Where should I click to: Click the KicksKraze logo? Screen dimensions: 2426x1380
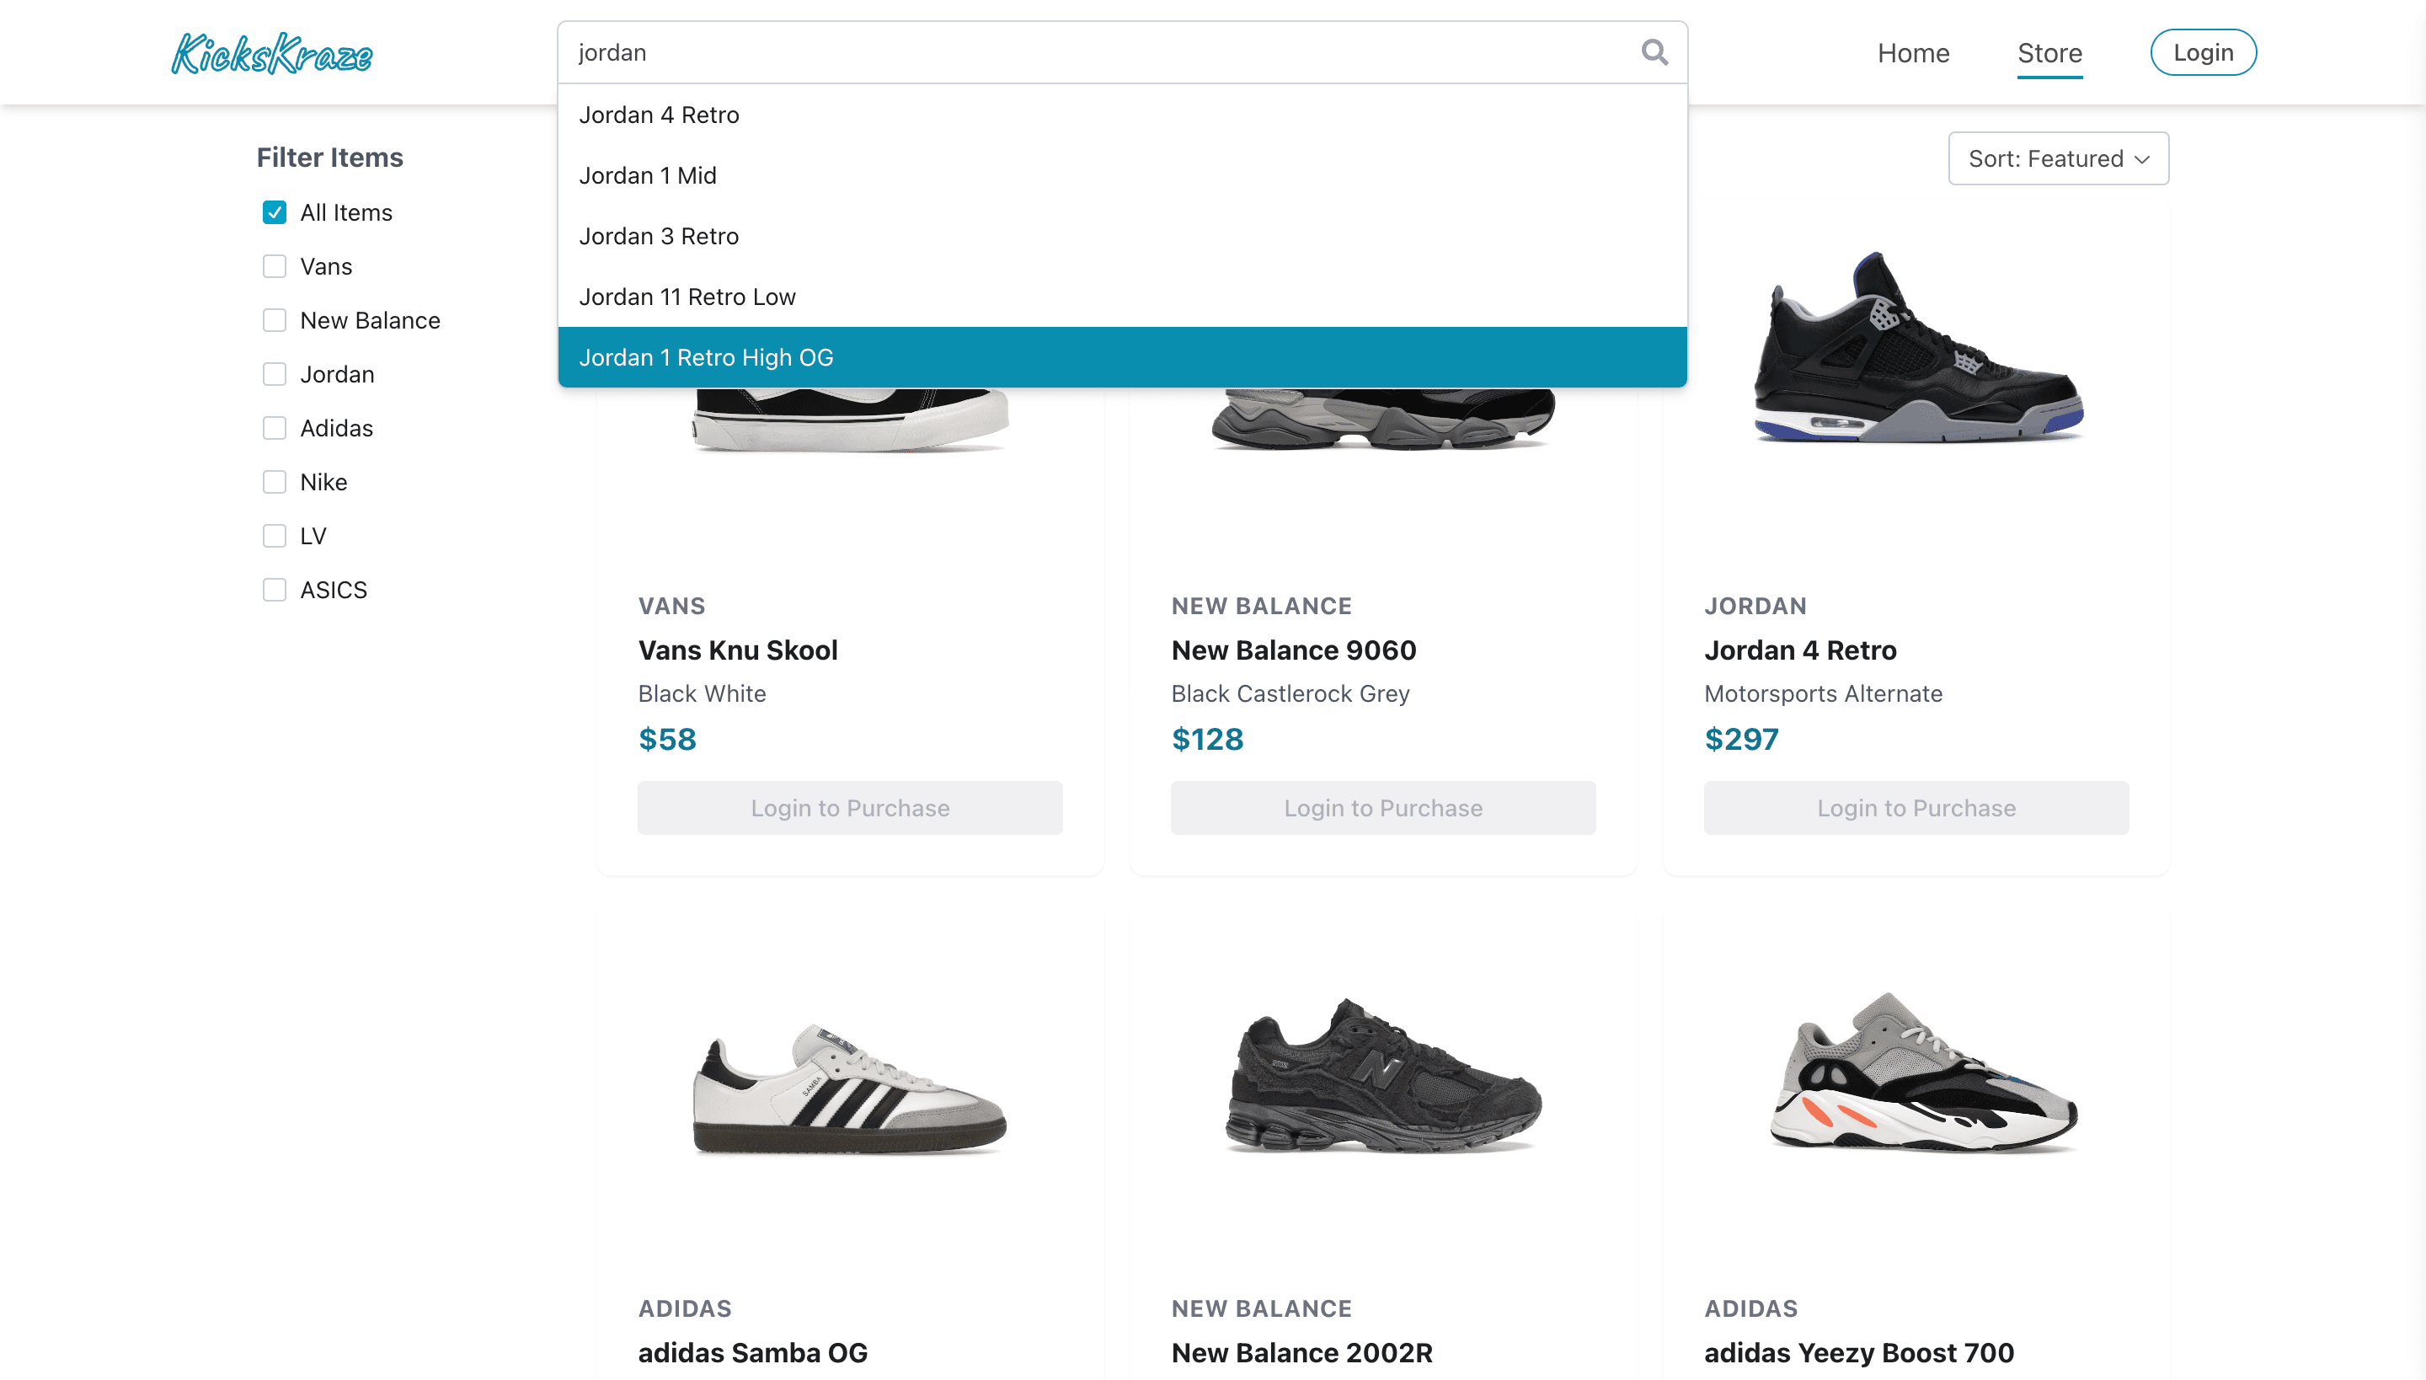point(271,52)
